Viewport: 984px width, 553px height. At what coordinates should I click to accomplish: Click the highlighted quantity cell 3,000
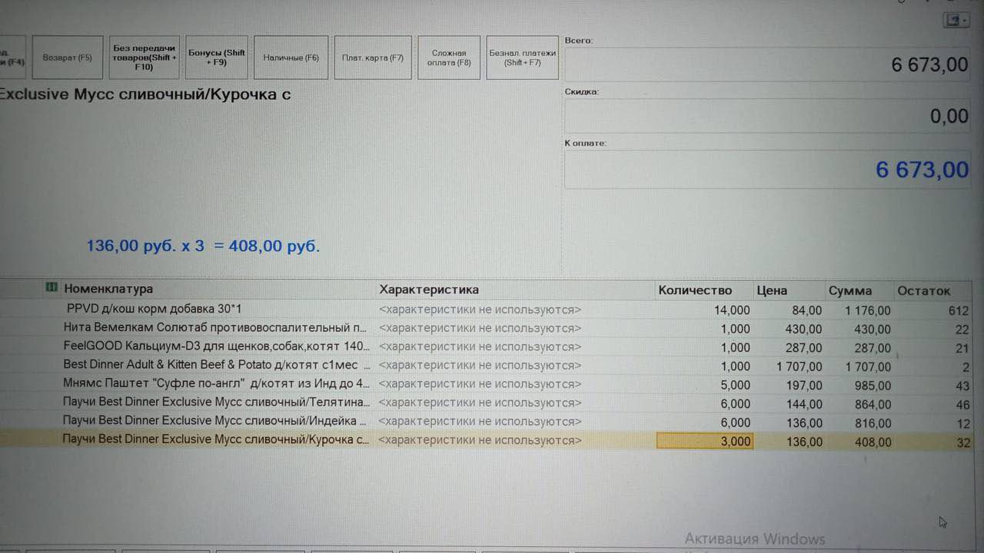704,442
